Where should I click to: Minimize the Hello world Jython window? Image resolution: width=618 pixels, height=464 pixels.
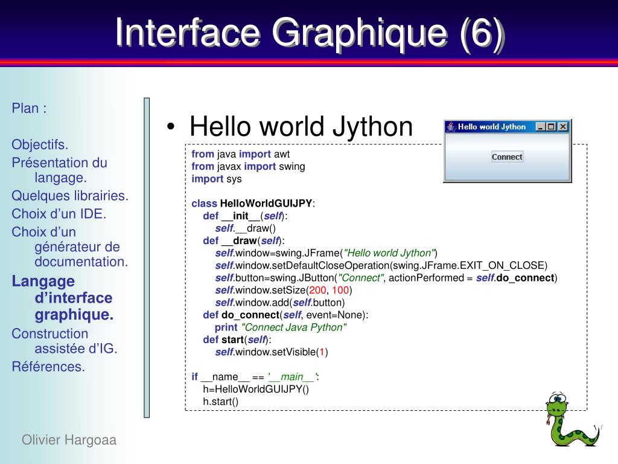point(540,127)
